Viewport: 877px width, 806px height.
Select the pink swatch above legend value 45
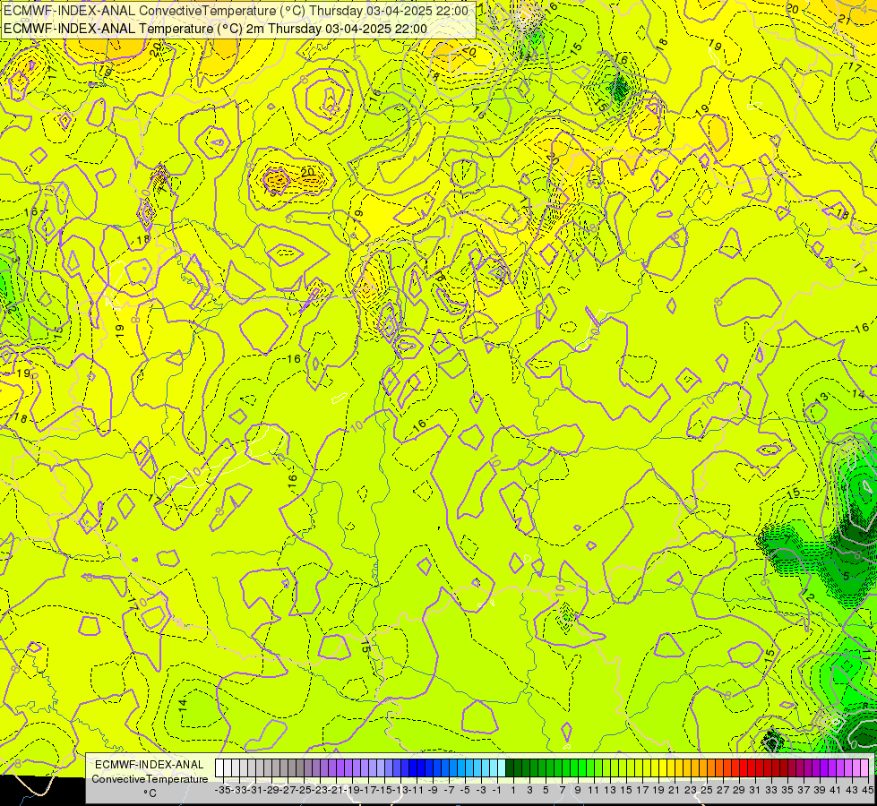(x=864, y=768)
